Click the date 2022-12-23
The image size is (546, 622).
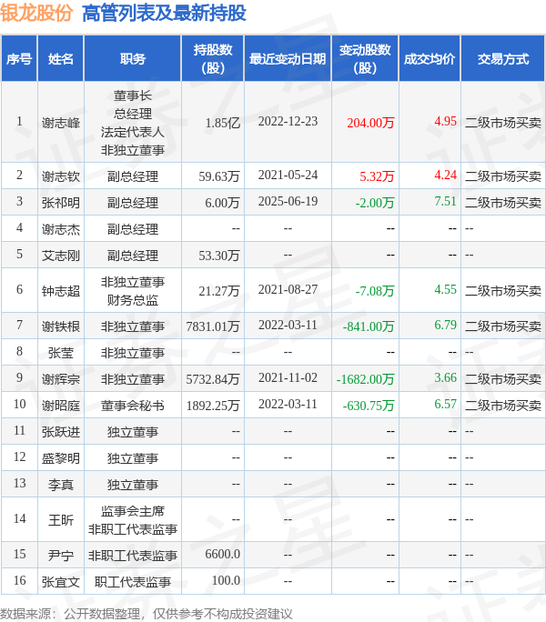(x=288, y=121)
